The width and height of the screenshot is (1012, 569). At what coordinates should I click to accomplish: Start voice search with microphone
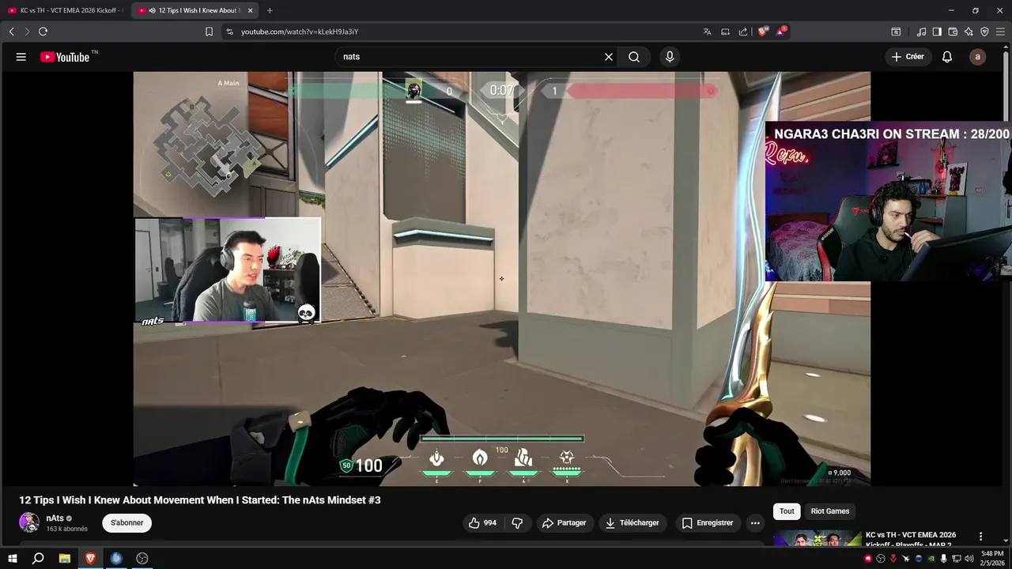[670, 57]
